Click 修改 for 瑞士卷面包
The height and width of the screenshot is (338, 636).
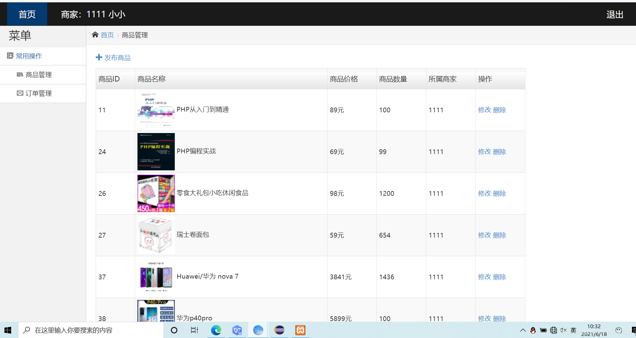tap(484, 235)
